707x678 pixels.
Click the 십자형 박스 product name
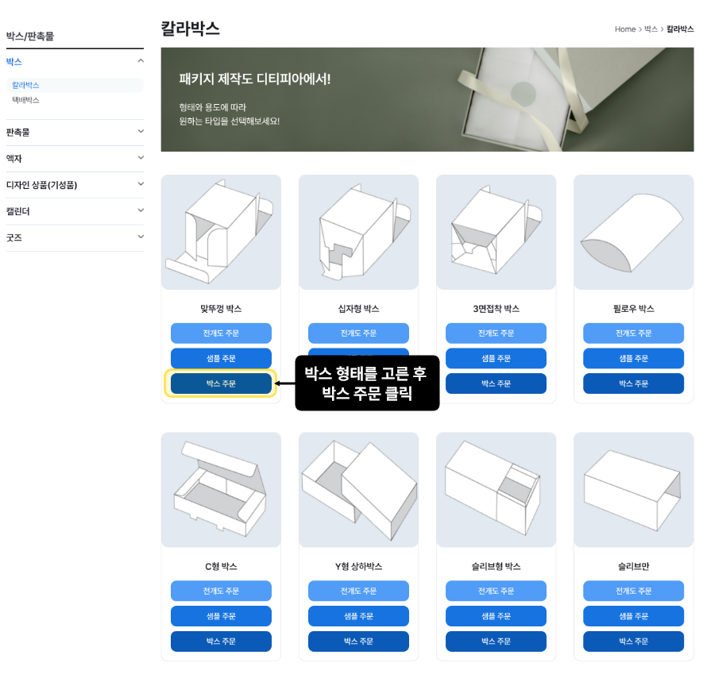click(358, 309)
